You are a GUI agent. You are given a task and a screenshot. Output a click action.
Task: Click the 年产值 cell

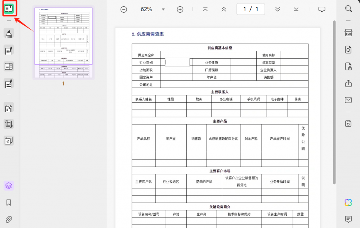[x=212, y=77]
